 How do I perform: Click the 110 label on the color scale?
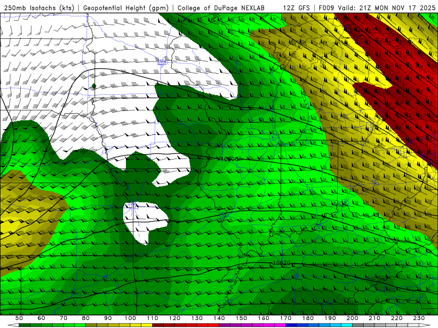153,318
